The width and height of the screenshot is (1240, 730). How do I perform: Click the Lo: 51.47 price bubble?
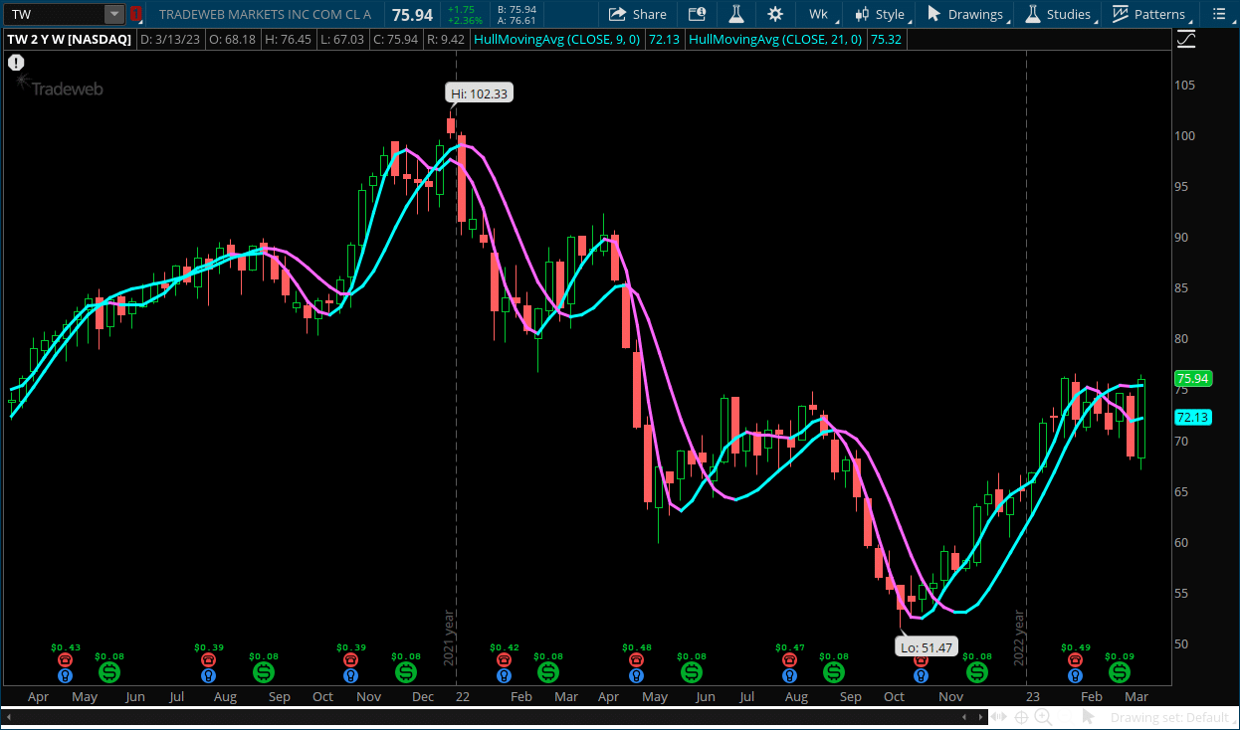point(926,646)
